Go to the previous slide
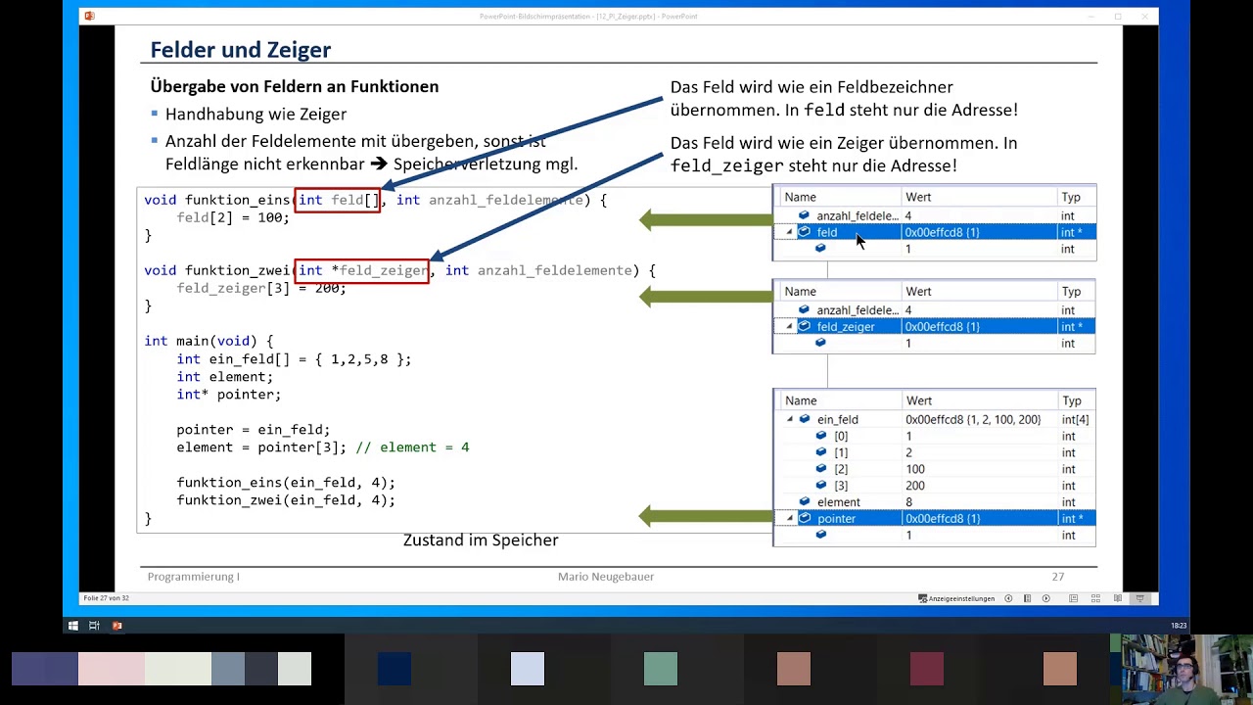1253x705 pixels. tap(1008, 598)
